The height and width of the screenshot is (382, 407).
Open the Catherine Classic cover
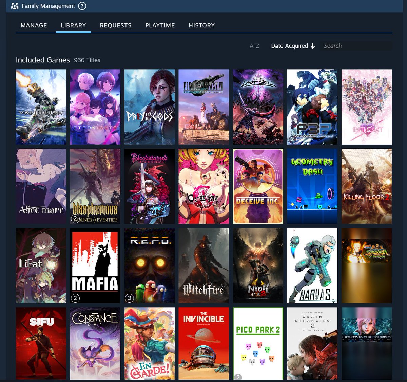tap(204, 186)
